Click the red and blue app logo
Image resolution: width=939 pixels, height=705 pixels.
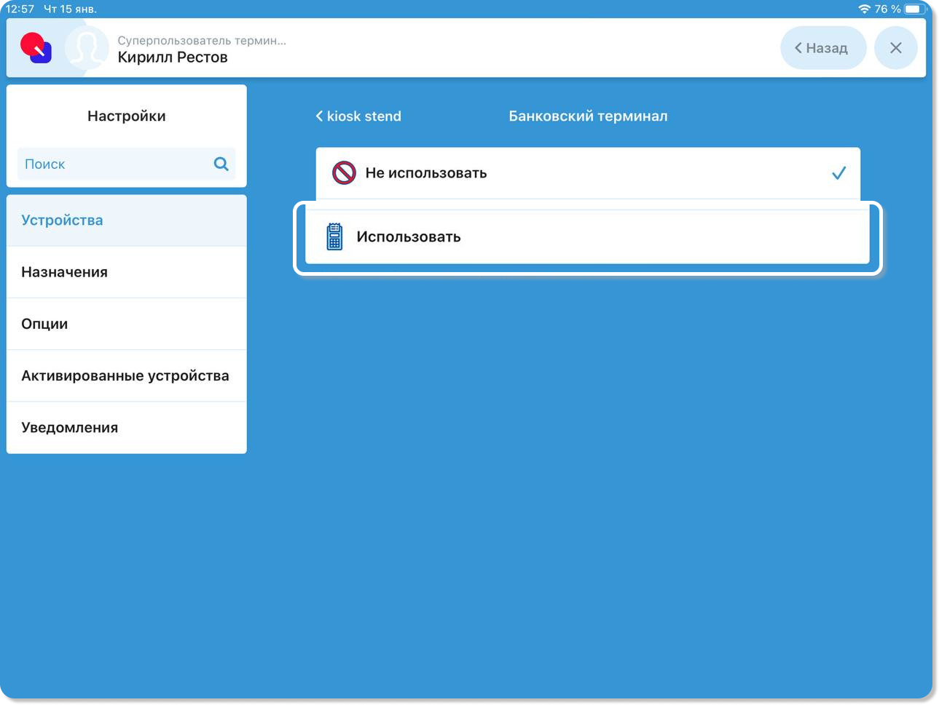(x=36, y=48)
